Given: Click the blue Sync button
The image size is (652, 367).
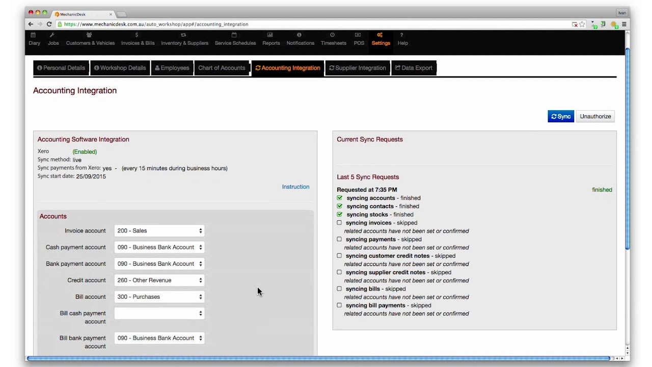Looking at the screenshot, I should 561,116.
